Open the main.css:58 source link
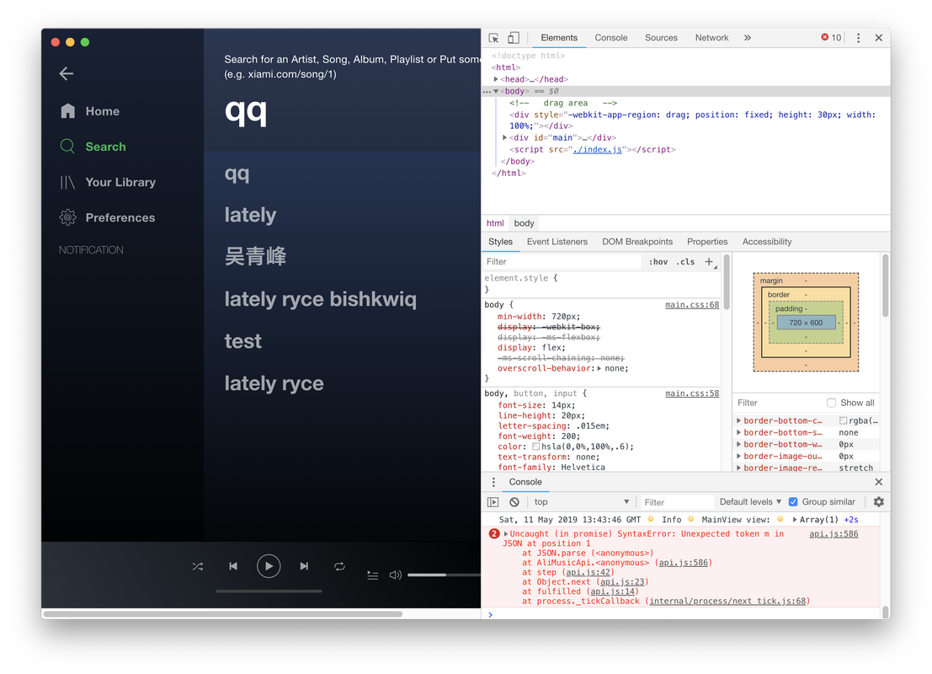932x674 pixels. click(x=692, y=393)
